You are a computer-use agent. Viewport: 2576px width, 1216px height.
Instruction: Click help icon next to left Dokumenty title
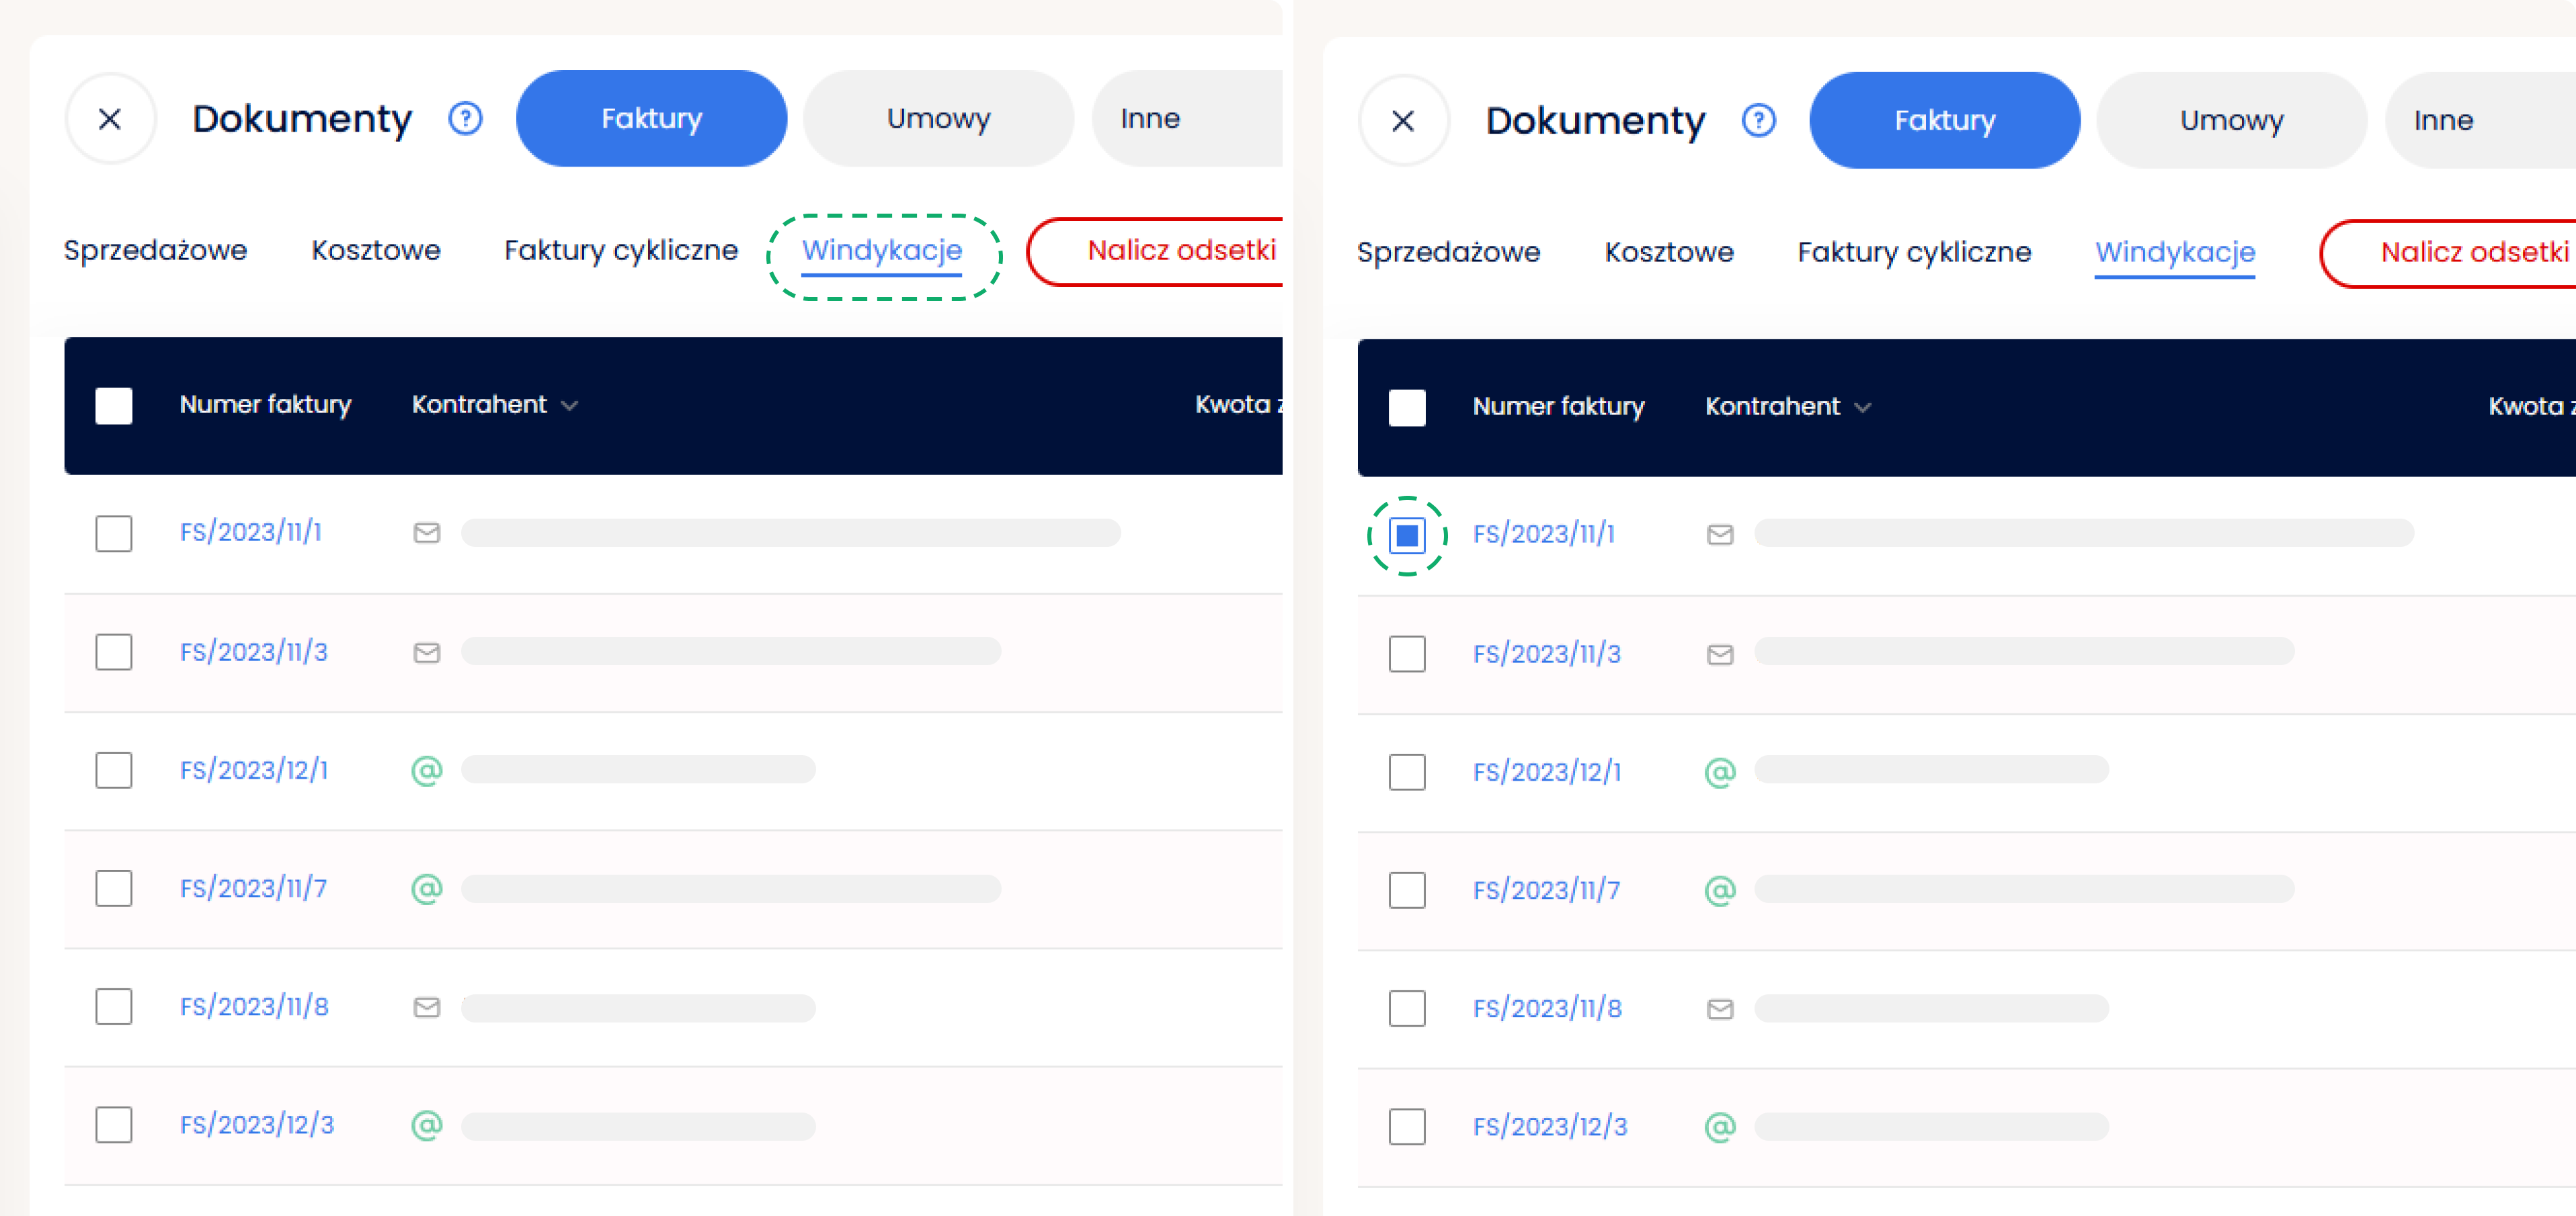click(x=465, y=119)
